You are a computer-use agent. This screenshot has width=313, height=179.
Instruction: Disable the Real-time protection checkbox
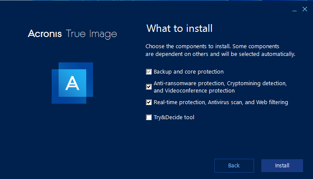coord(149,102)
